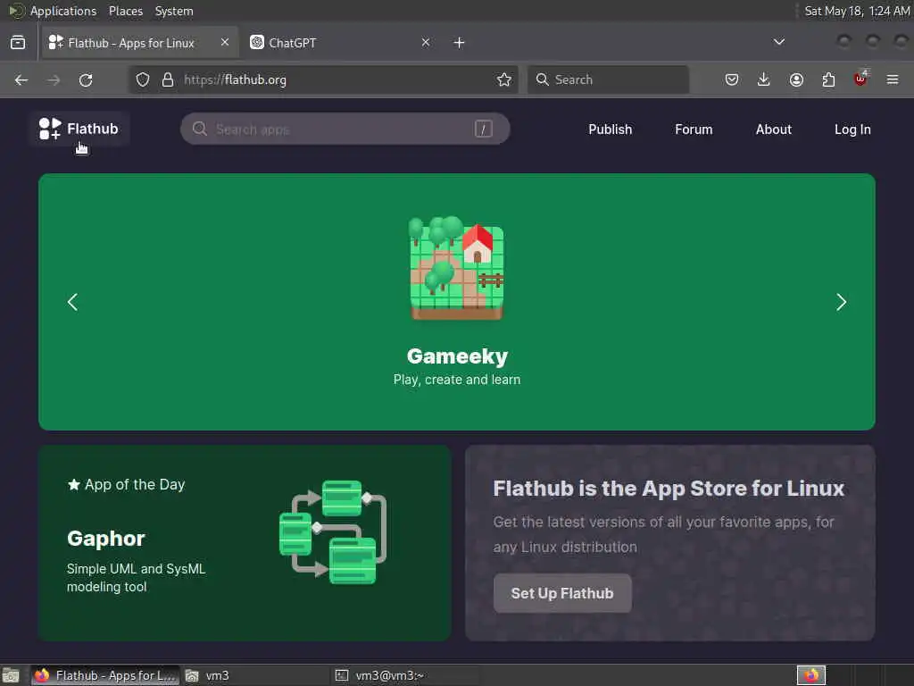
Task: Open the Gameeky featured banner title
Action: tap(457, 356)
